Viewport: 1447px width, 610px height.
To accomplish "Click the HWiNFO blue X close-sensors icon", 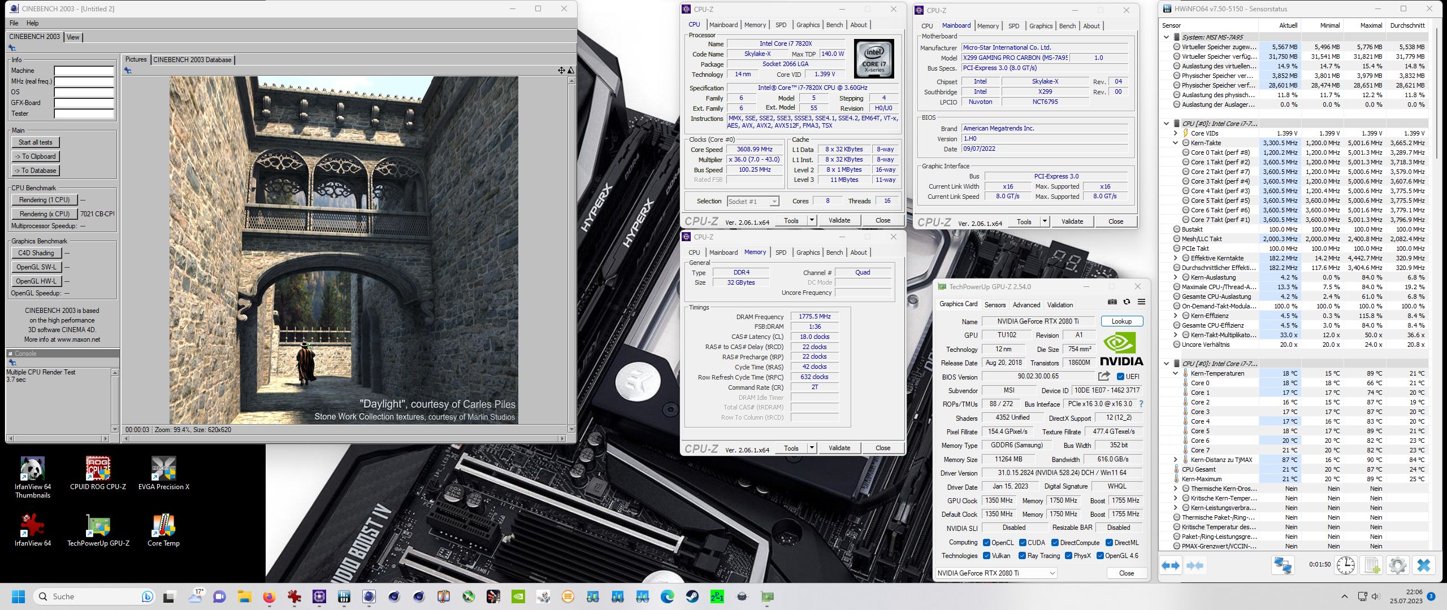I will coord(1423,565).
